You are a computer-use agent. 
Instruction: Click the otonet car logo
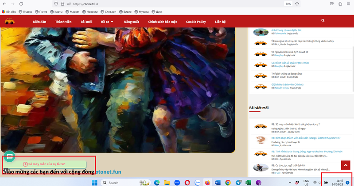pyautogui.click(x=9, y=21)
